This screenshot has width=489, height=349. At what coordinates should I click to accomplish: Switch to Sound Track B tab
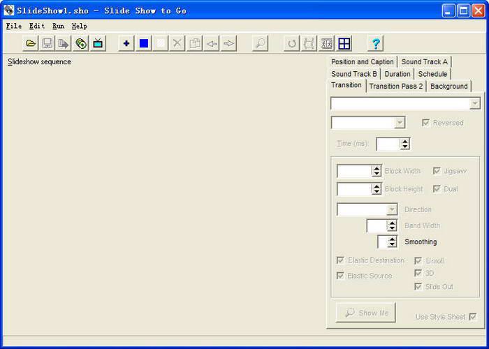pyautogui.click(x=354, y=74)
